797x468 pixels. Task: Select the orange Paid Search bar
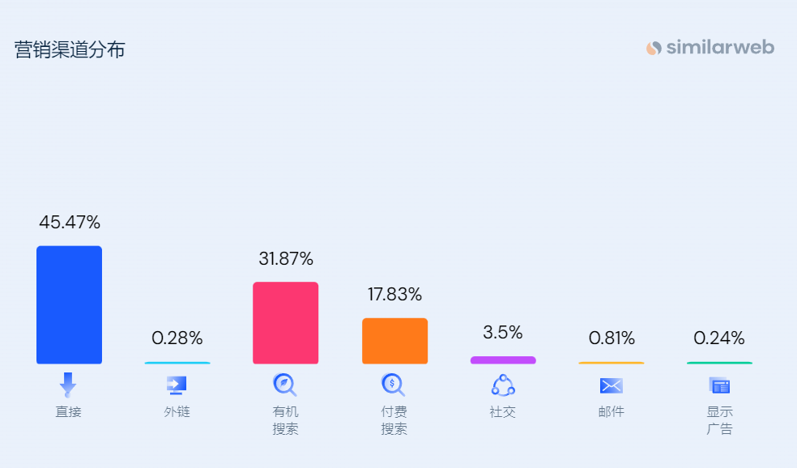394,341
